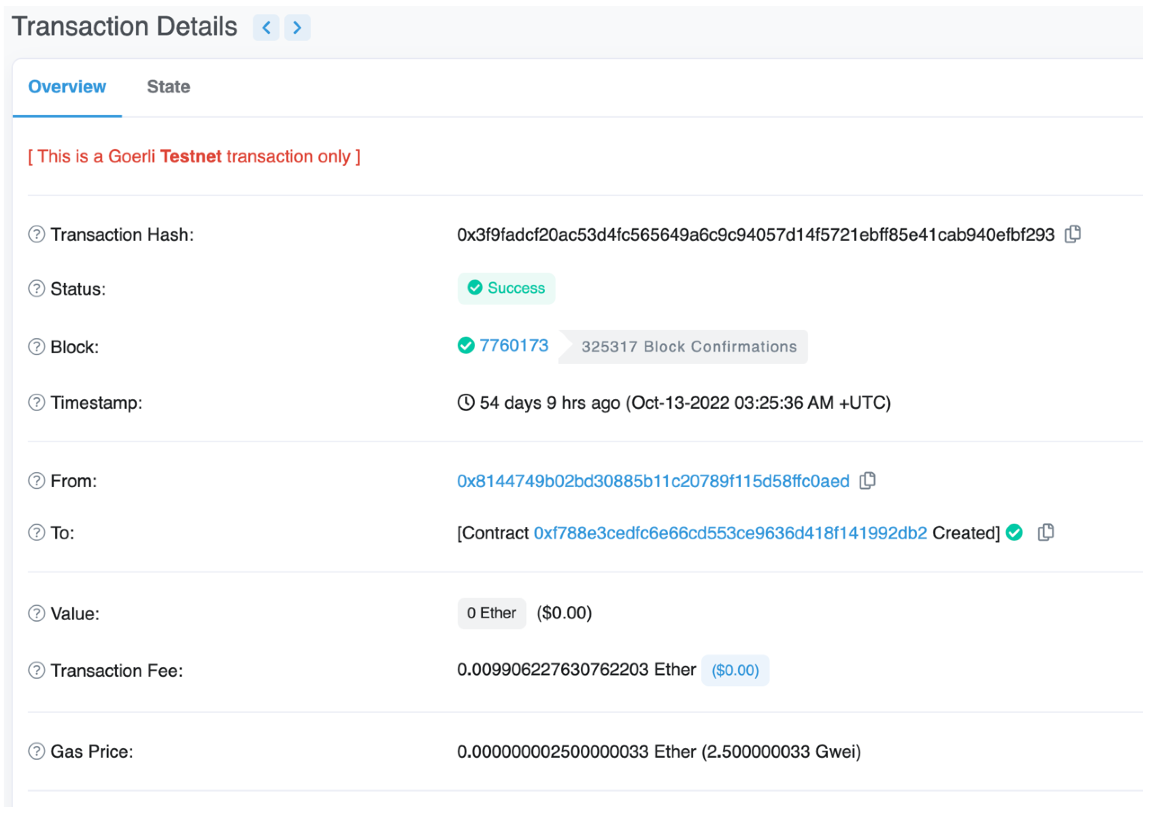Open the previous transaction with the left arrow

(266, 28)
